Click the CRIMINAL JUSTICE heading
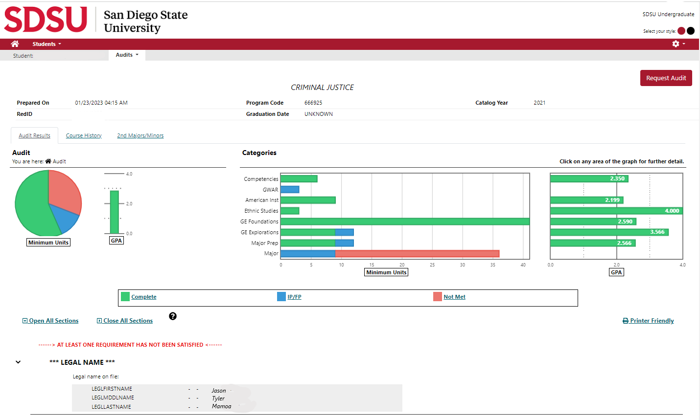This screenshot has height=420, width=700. 322,88
